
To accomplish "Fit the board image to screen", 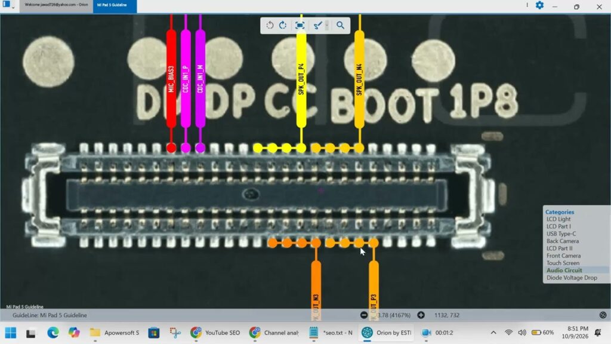I will [x=300, y=25].
